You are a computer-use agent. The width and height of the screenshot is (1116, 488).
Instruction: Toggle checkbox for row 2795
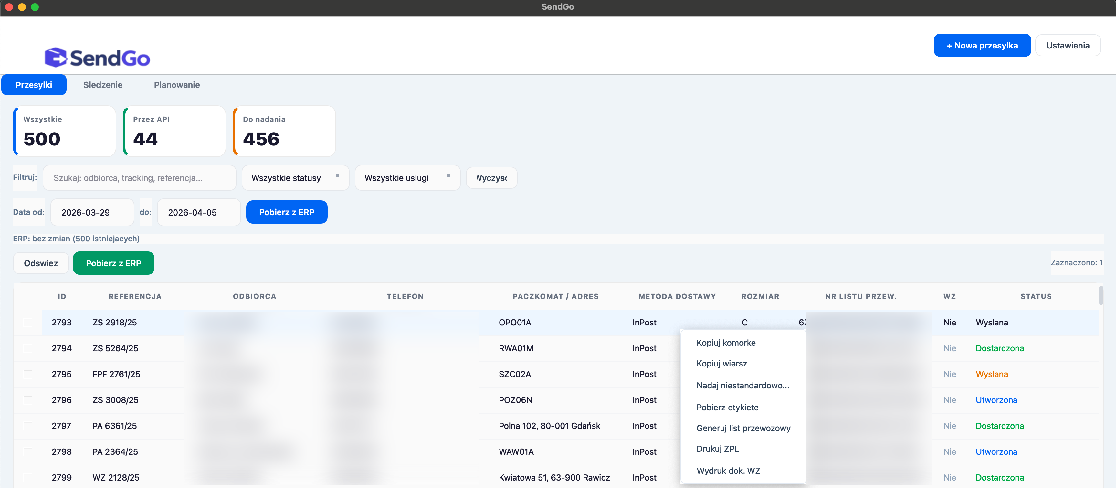pos(28,375)
